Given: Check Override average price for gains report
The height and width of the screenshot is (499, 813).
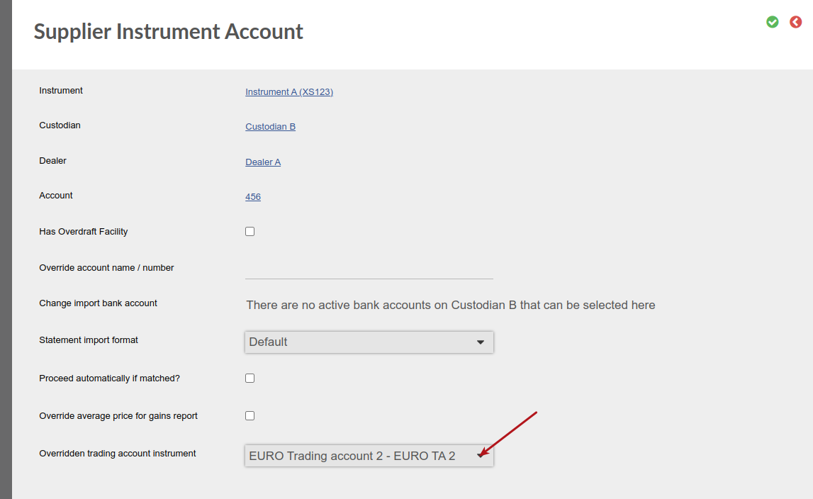Looking at the screenshot, I should pyautogui.click(x=250, y=415).
